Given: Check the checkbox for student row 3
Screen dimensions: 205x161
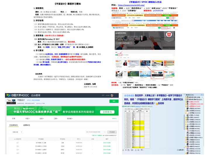Looking at the screenshot, I should (18, 149).
